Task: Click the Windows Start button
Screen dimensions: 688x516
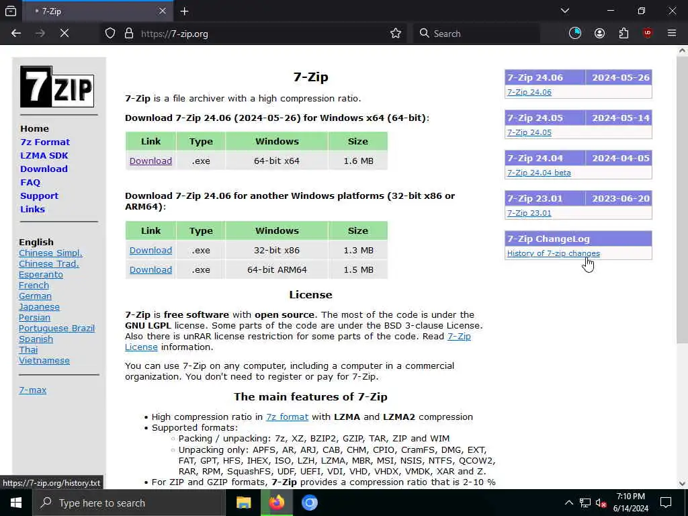Action: pyautogui.click(x=16, y=503)
